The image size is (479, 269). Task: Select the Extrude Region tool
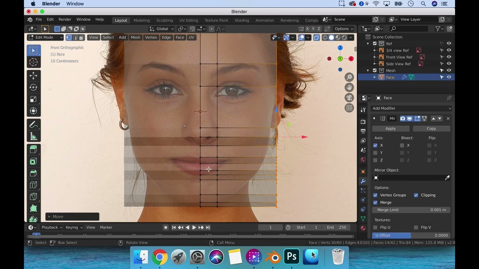coord(33,150)
